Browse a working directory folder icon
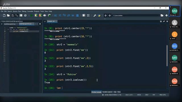The width and height of the screenshot is (182, 102). pyautogui.click(x=162, y=15)
